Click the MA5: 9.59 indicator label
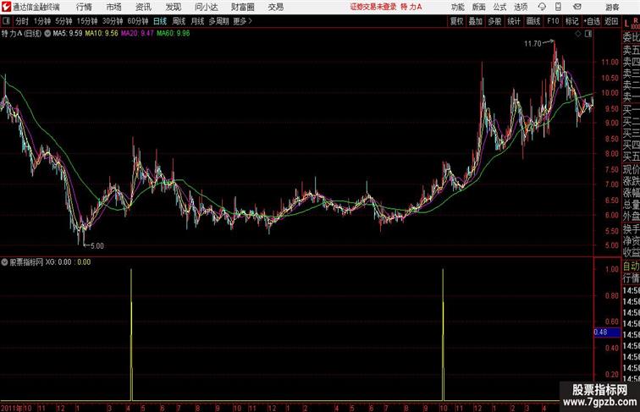640x412 pixels. (68, 34)
